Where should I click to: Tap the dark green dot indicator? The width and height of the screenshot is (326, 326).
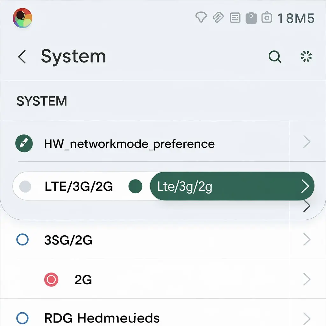pyautogui.click(x=135, y=186)
